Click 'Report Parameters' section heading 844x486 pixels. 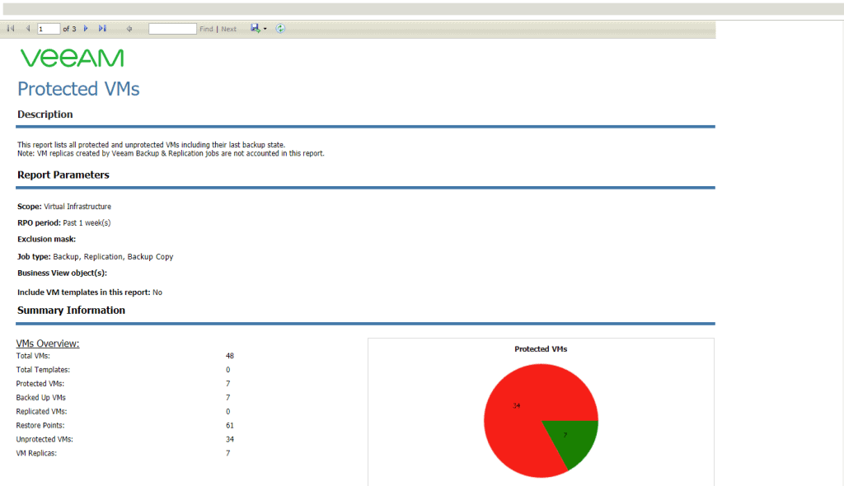coord(63,175)
